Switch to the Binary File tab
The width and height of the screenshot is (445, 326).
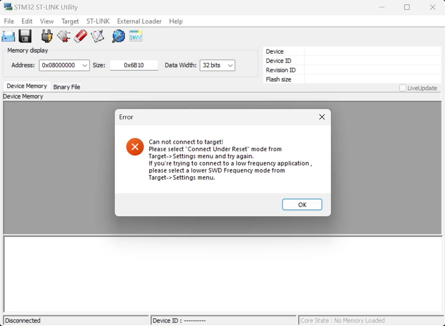[67, 87]
